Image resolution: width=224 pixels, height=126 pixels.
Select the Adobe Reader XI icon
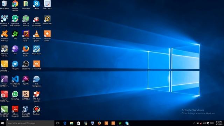pyautogui.click(x=15, y=111)
